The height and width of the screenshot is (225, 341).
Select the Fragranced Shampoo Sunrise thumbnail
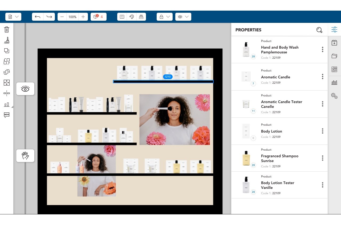[246, 158]
